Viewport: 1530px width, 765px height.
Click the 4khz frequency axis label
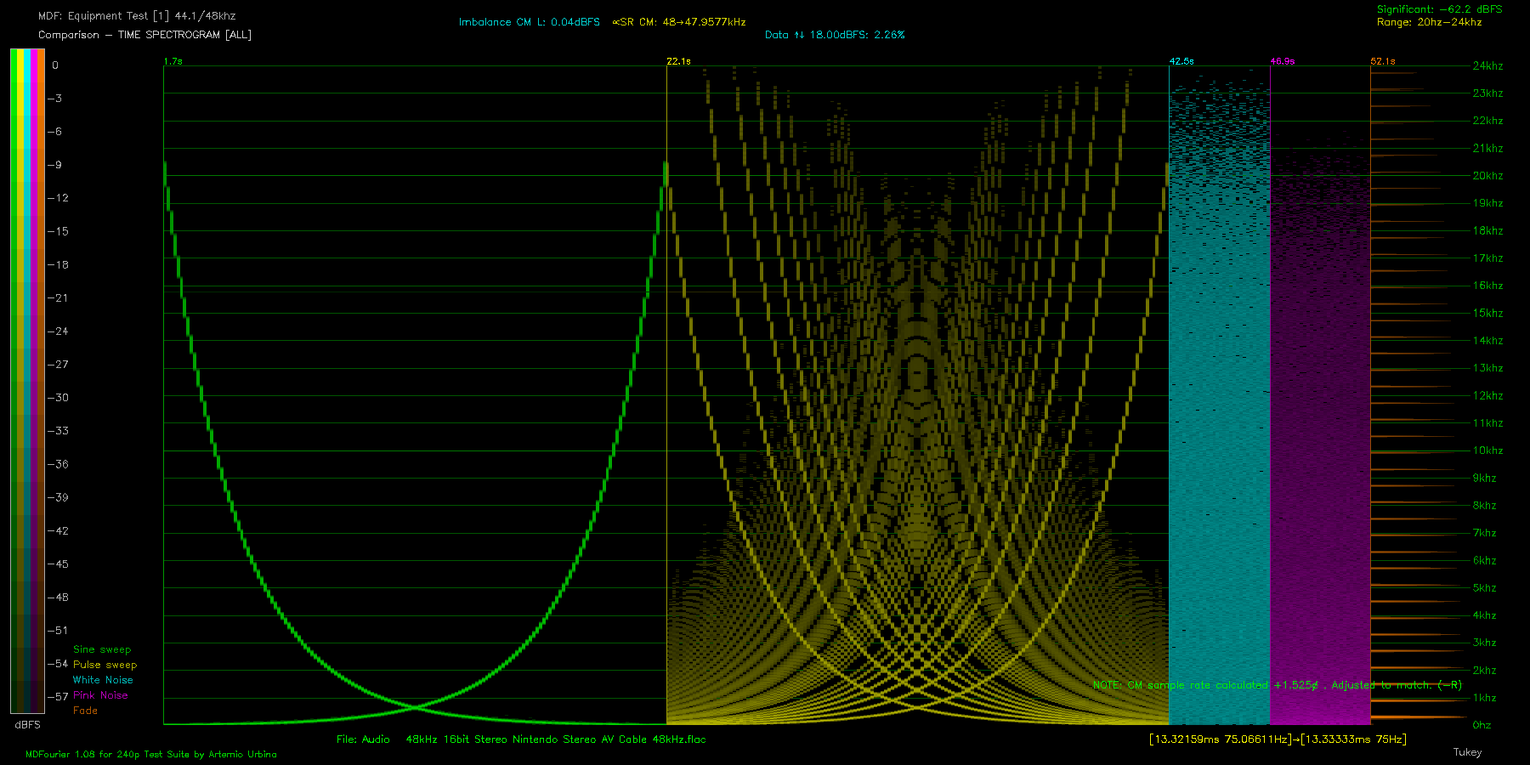click(1485, 615)
